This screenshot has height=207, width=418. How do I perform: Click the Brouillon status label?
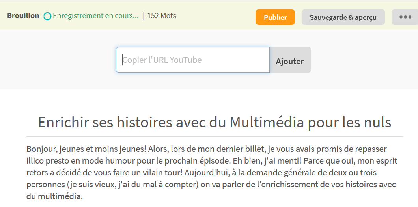(23, 16)
